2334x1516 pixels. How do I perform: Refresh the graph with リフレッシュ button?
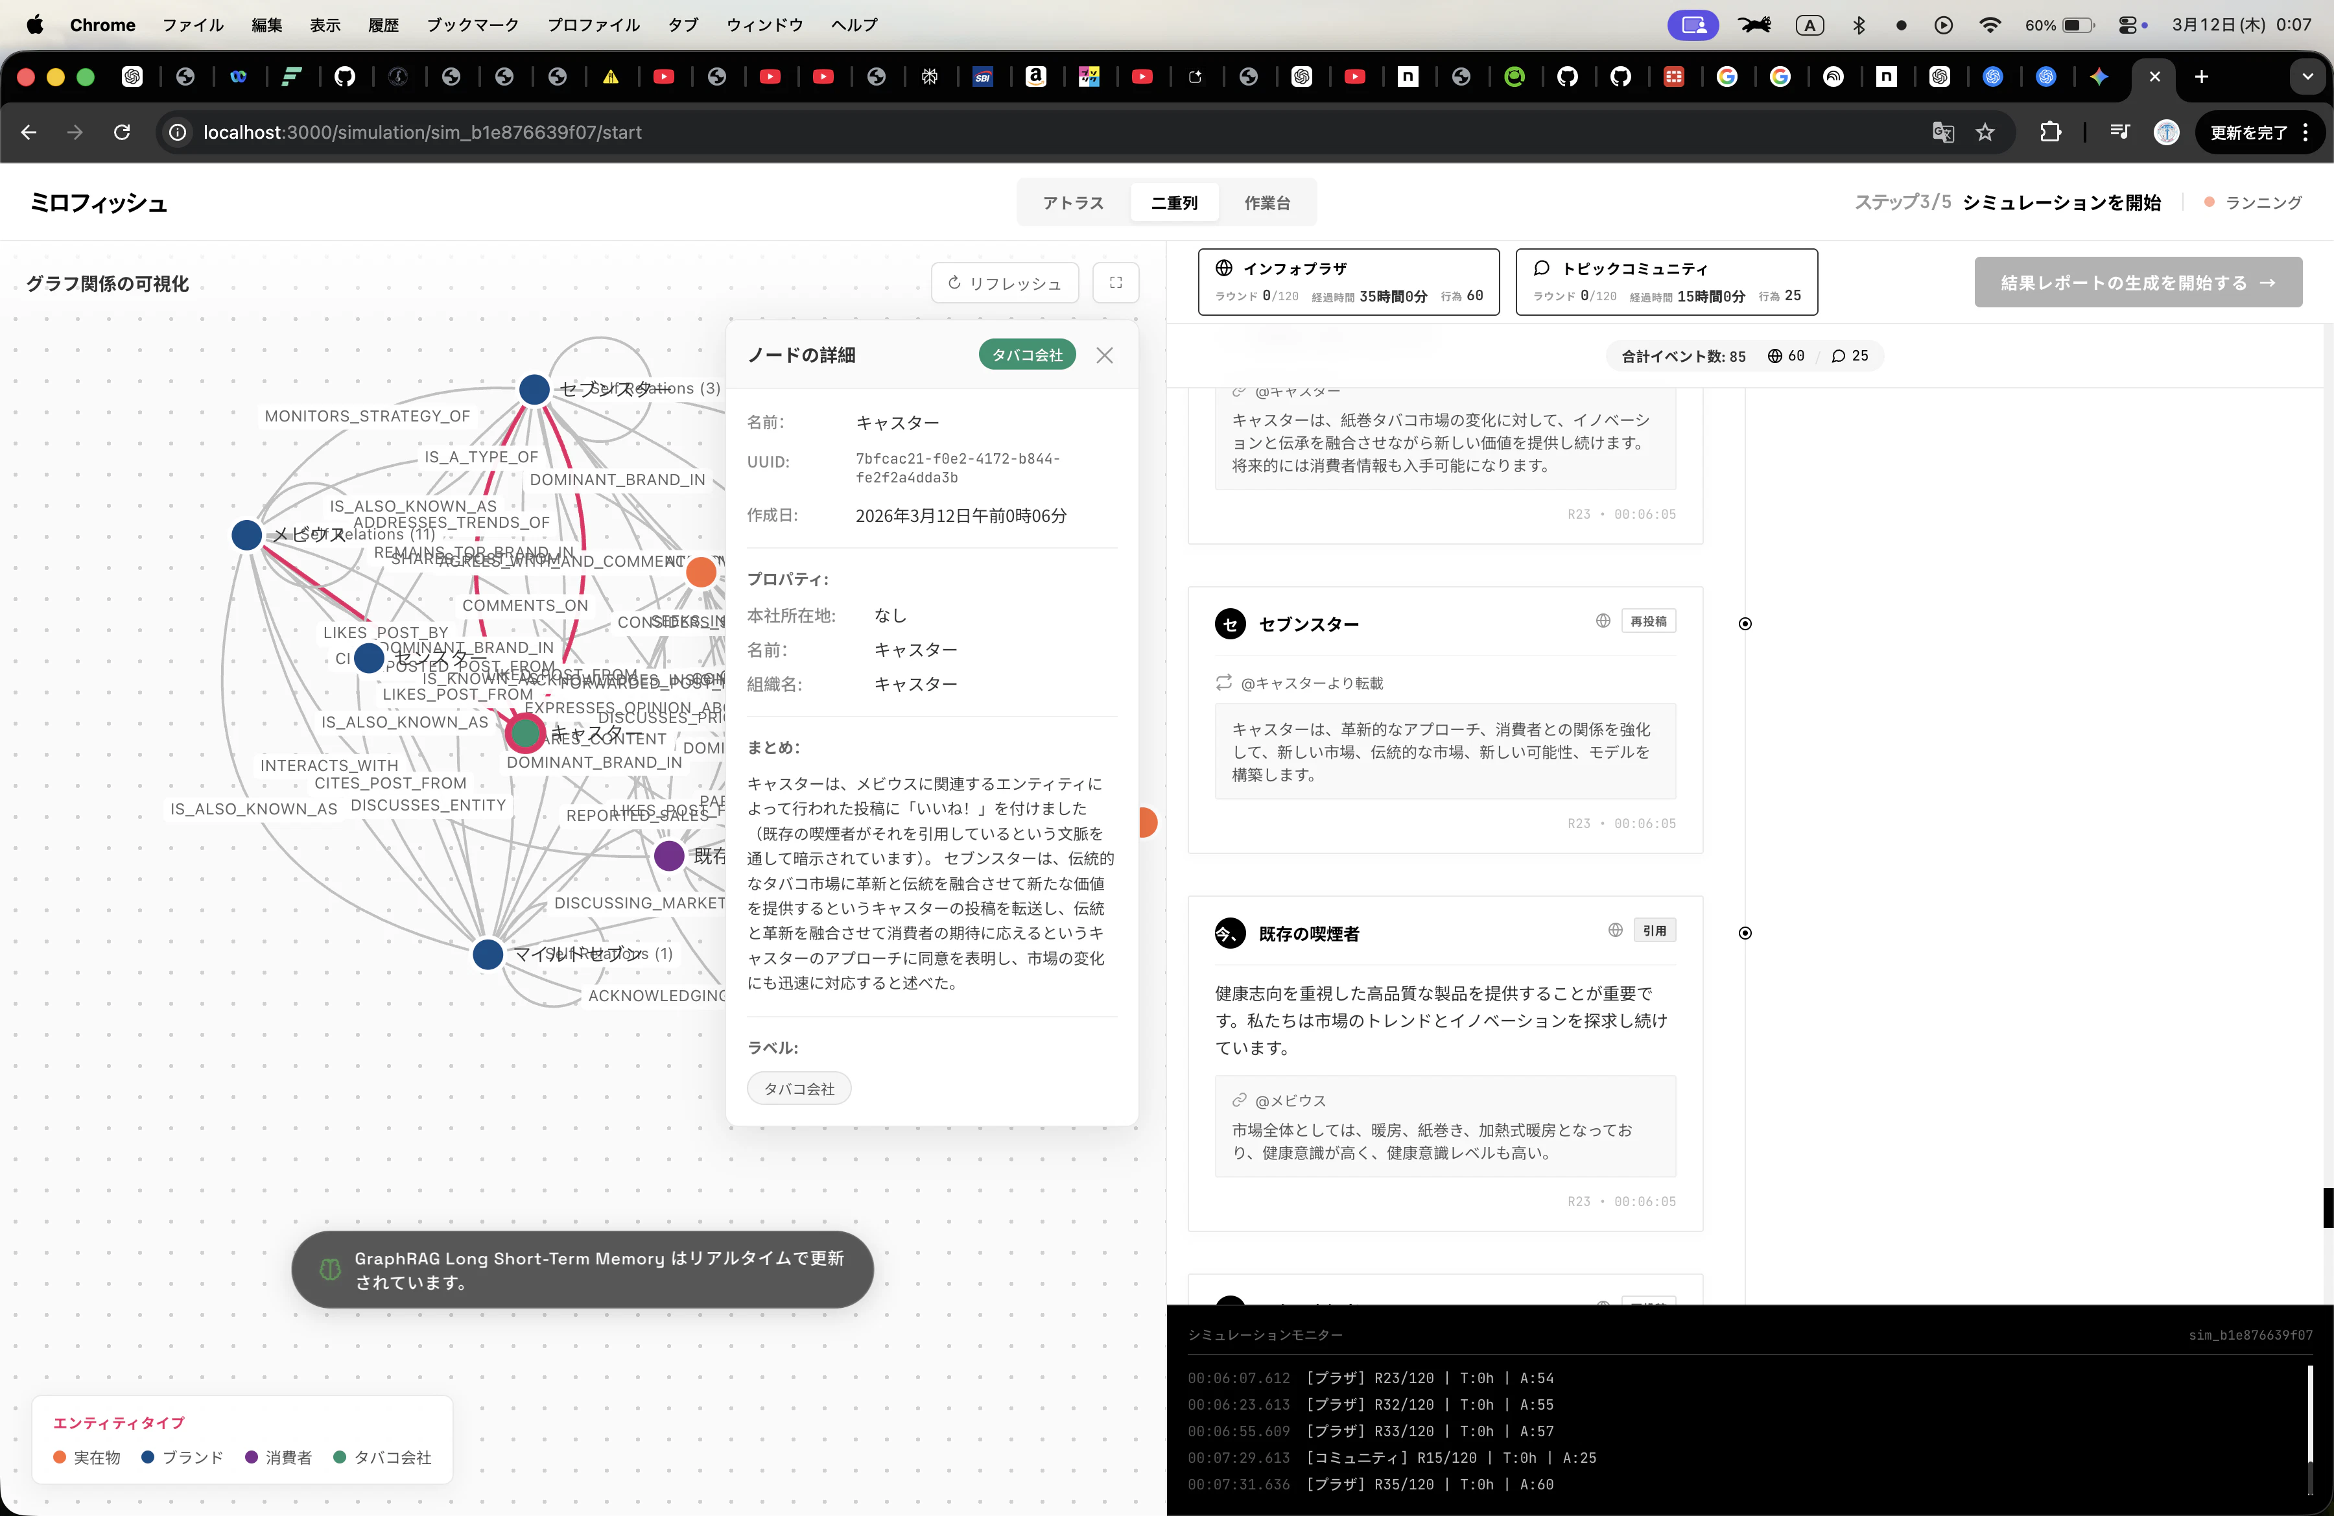click(1004, 283)
